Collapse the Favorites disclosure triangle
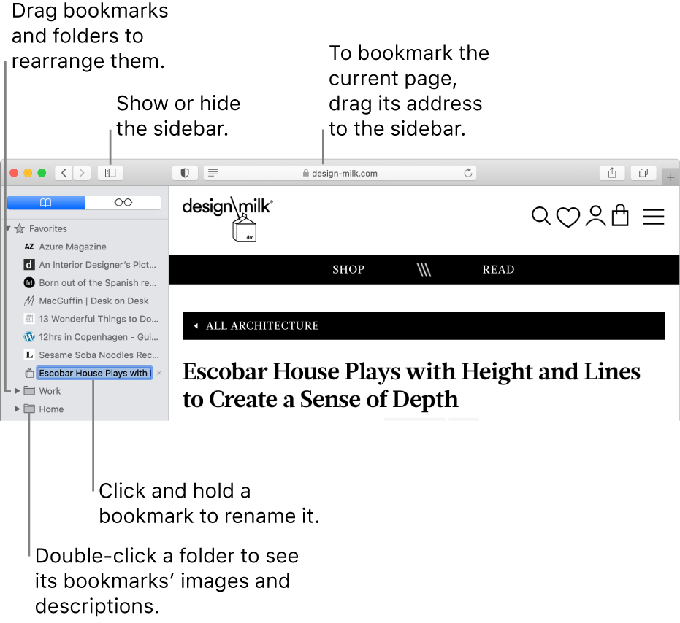This screenshot has width=680, height=623. point(8,228)
